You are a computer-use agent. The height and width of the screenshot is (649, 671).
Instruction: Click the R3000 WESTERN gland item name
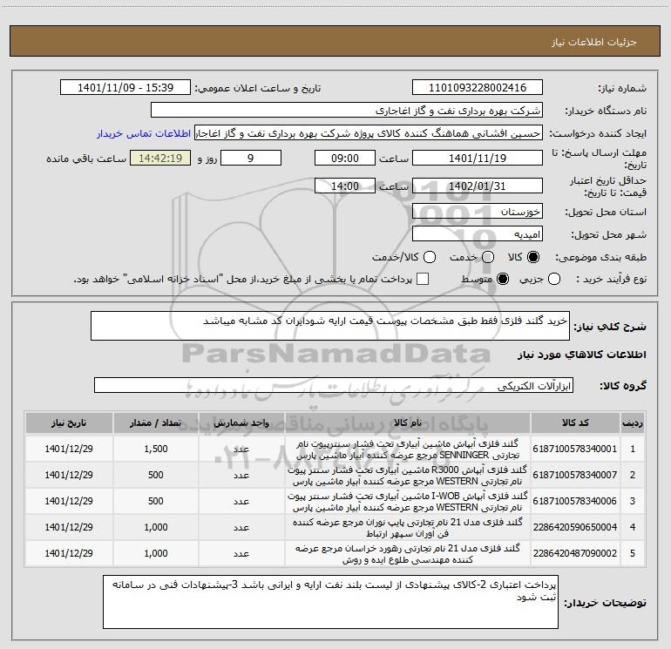click(x=408, y=475)
